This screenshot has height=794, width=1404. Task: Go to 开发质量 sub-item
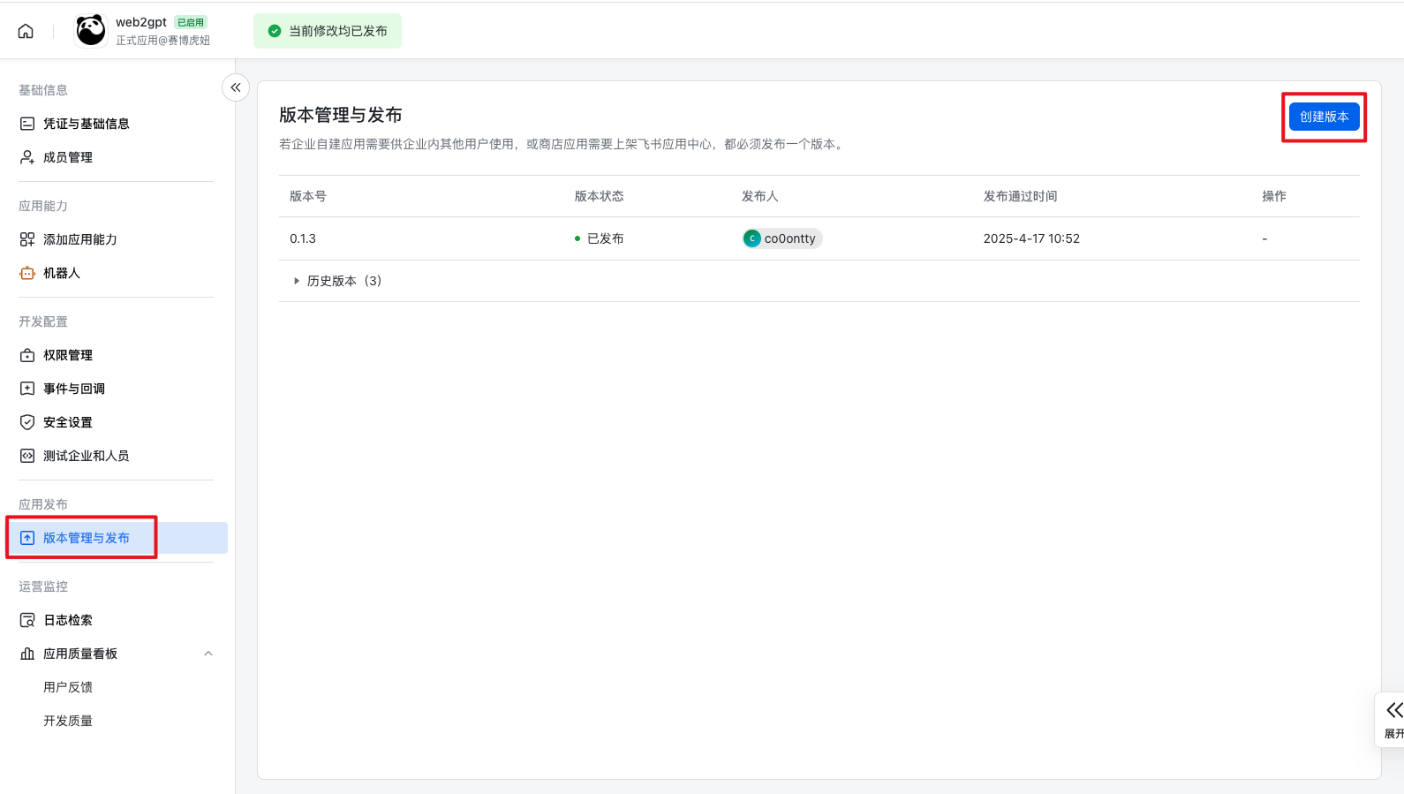pyautogui.click(x=68, y=721)
